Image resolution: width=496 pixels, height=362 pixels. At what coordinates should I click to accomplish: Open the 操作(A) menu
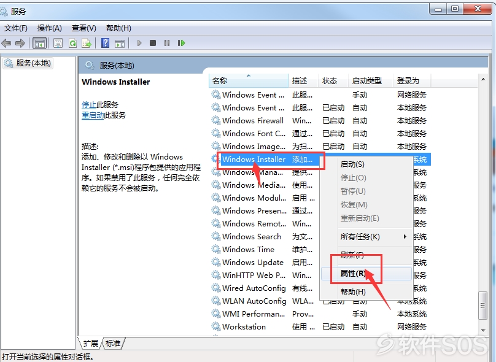click(x=49, y=28)
